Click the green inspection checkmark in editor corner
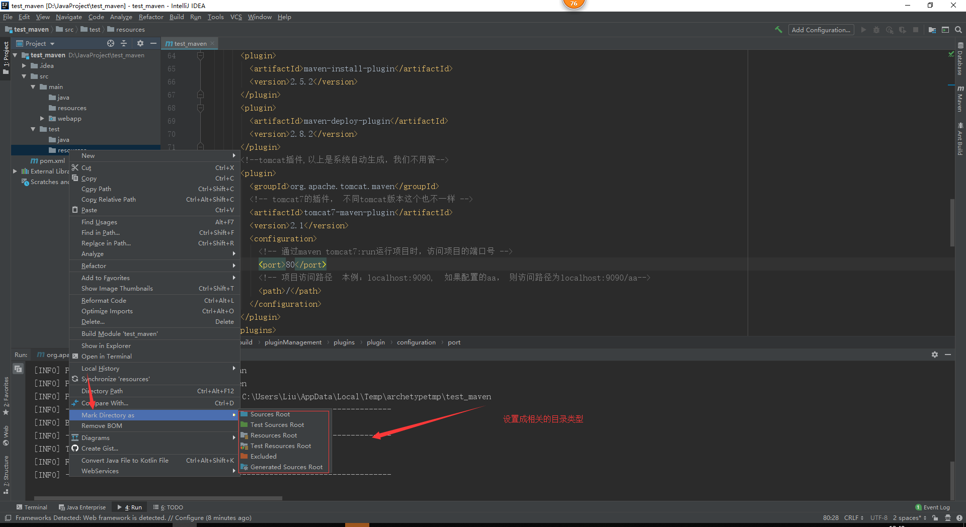966x527 pixels. point(951,54)
